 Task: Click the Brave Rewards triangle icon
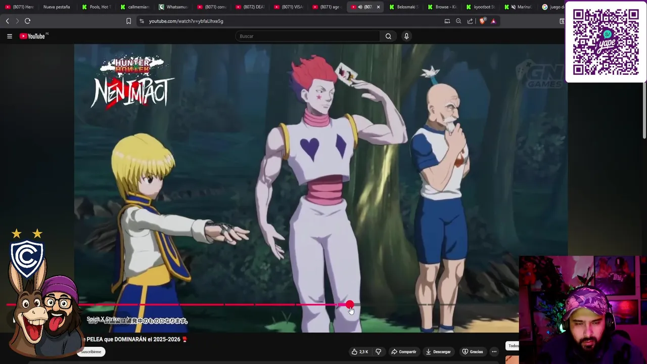pyautogui.click(x=493, y=21)
